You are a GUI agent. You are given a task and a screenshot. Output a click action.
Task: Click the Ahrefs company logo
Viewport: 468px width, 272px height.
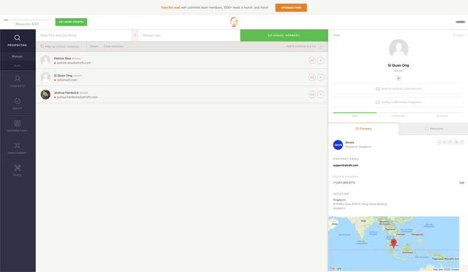click(x=338, y=145)
